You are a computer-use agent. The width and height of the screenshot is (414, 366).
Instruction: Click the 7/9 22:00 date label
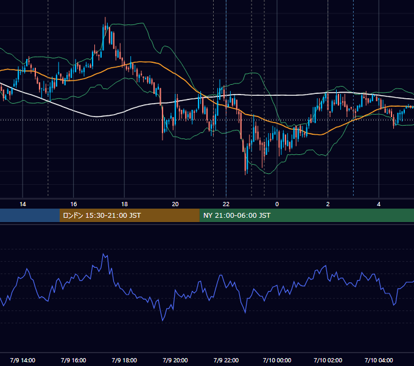pos(226,360)
